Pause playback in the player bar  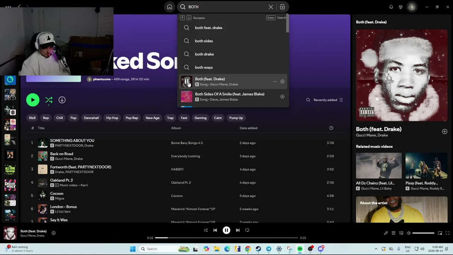coord(226,230)
